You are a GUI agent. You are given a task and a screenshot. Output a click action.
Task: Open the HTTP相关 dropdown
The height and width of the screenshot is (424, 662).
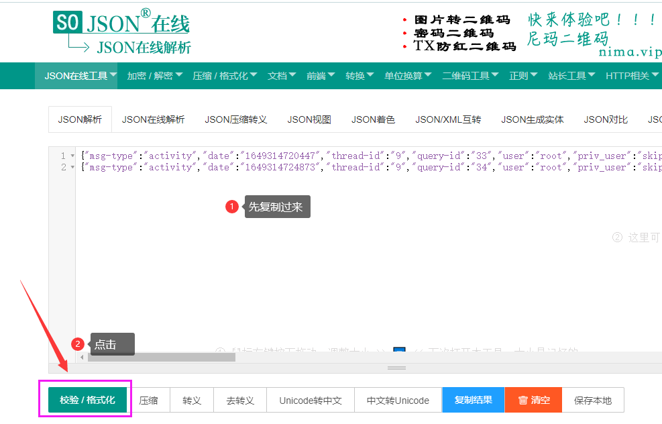631,76
